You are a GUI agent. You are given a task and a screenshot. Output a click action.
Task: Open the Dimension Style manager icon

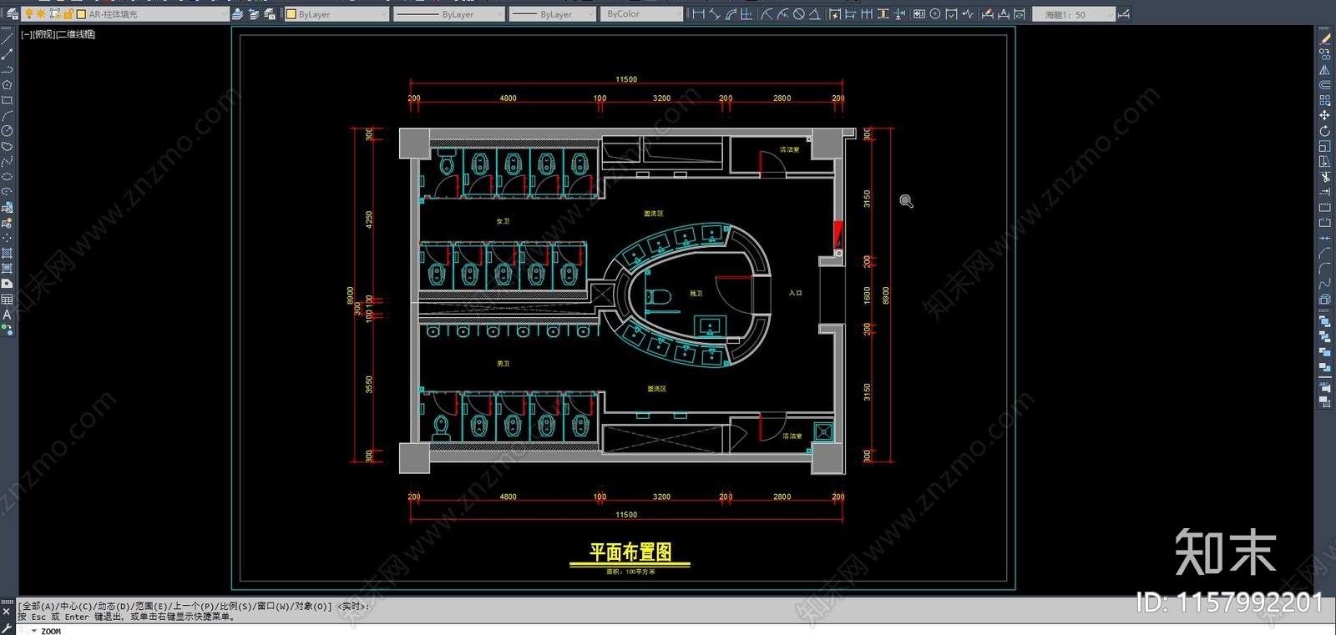pyautogui.click(x=1125, y=14)
